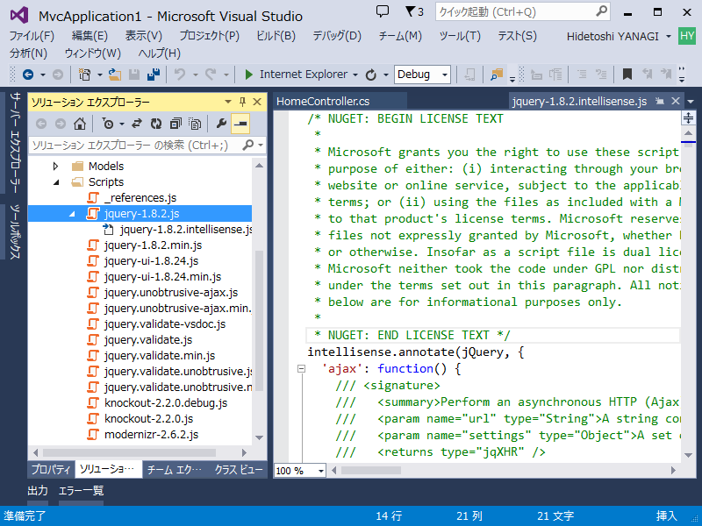Image resolution: width=702 pixels, height=526 pixels.
Task: Open the feedback speech bubble icon
Action: click(383, 11)
